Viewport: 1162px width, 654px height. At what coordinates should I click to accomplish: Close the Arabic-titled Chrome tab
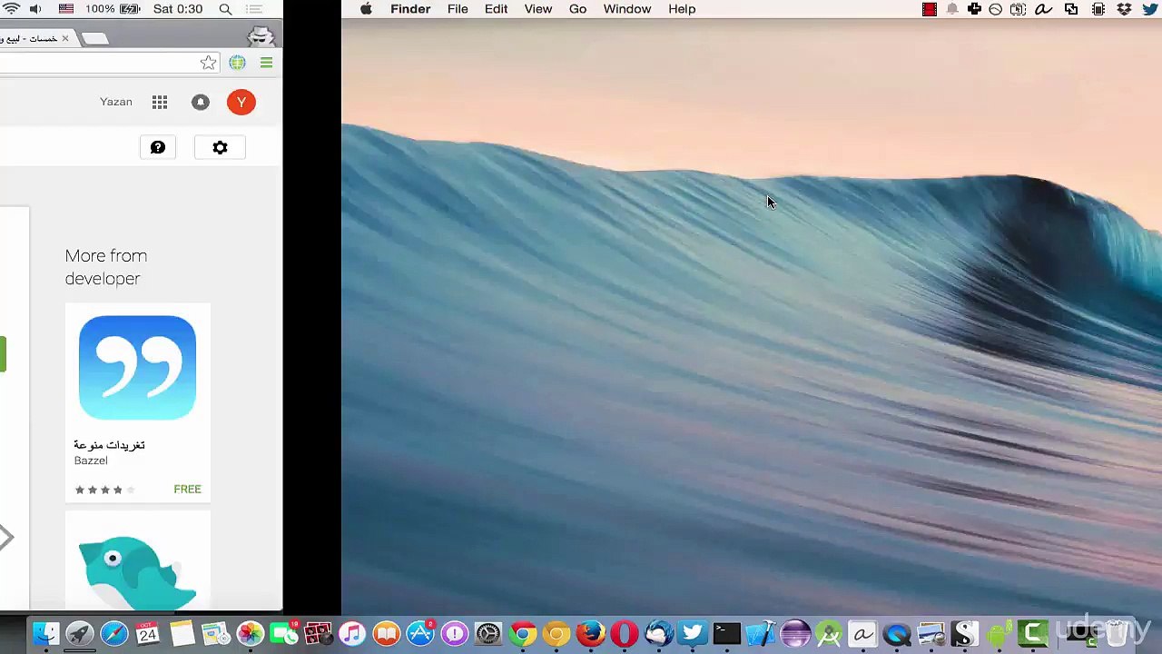pyautogui.click(x=65, y=38)
